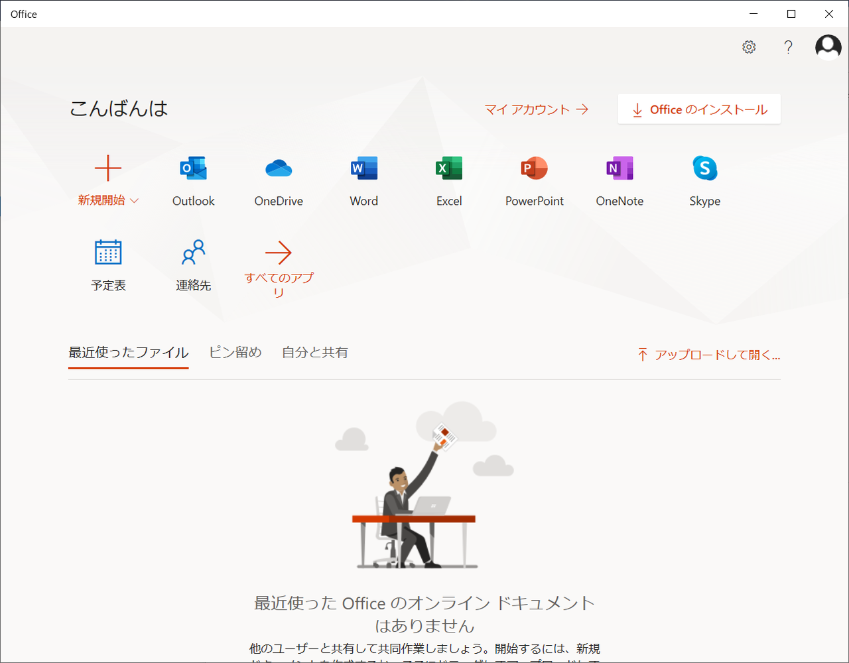Launch OneNote from the app row
This screenshot has height=663, width=849.
[620, 168]
